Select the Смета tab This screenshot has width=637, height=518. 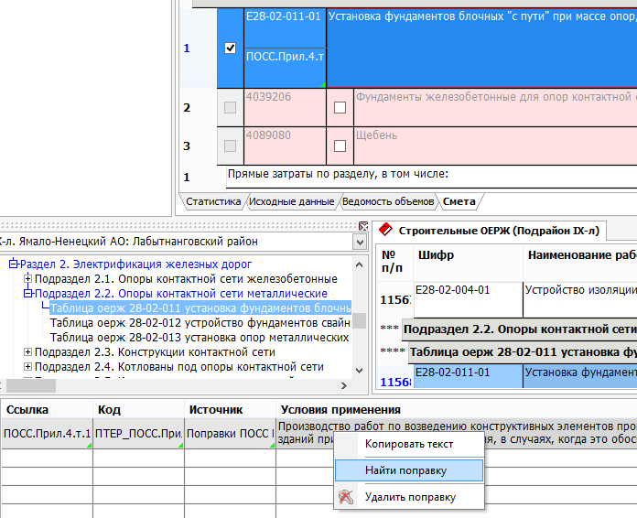459,201
